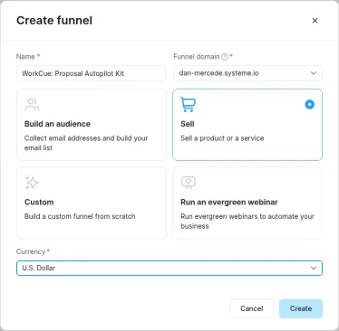Select the Sell radio button
The image size is (339, 331).
click(309, 105)
